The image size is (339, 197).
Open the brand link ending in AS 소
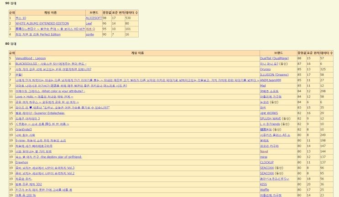coord(275,135)
